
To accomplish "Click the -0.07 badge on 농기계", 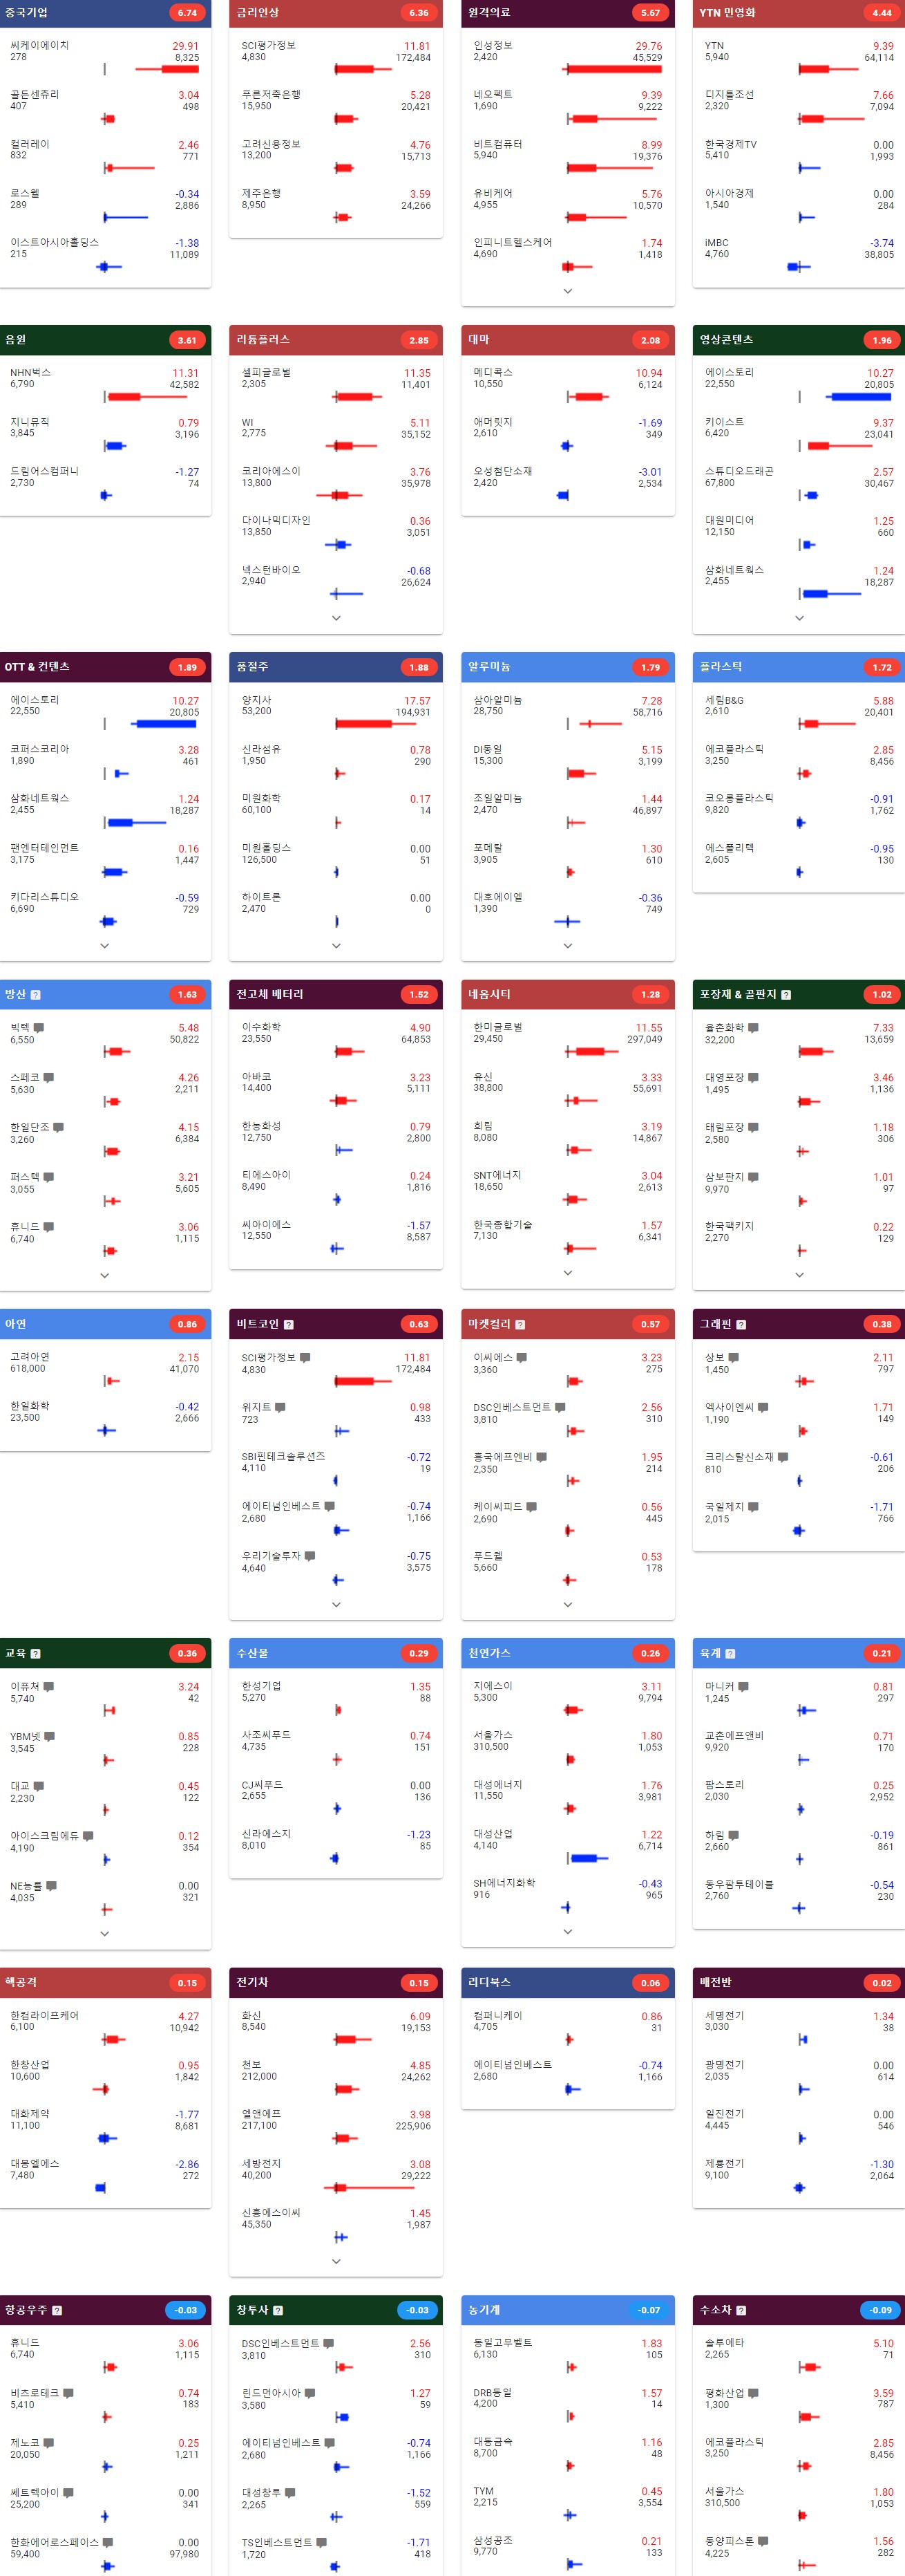I will (x=649, y=2310).
